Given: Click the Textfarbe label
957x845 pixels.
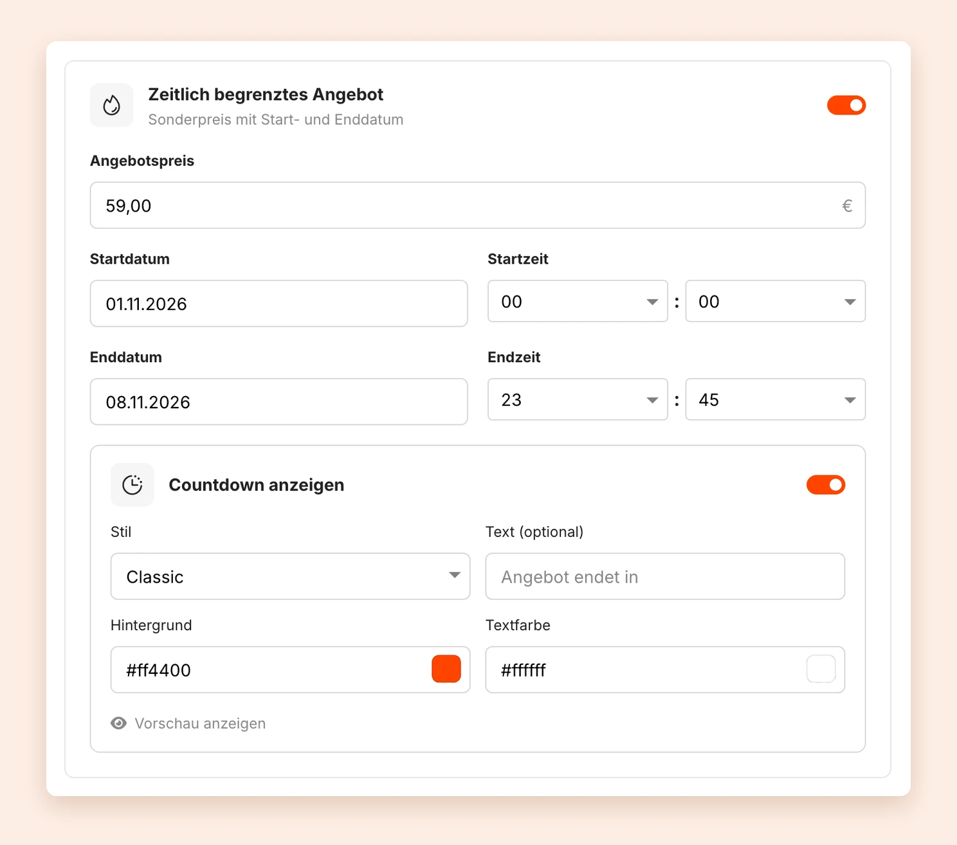Looking at the screenshot, I should [x=518, y=625].
